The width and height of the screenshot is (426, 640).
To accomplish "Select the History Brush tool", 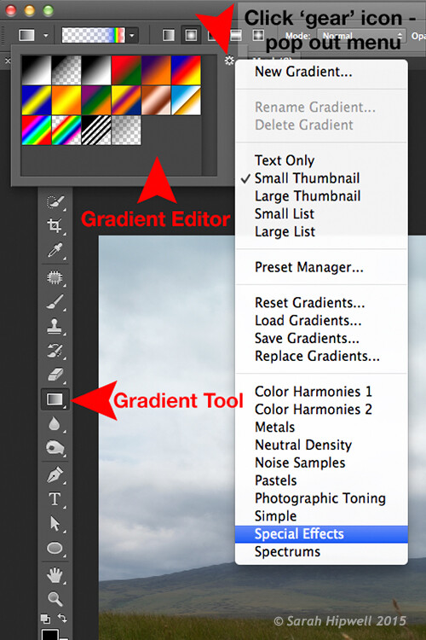I will click(x=55, y=351).
